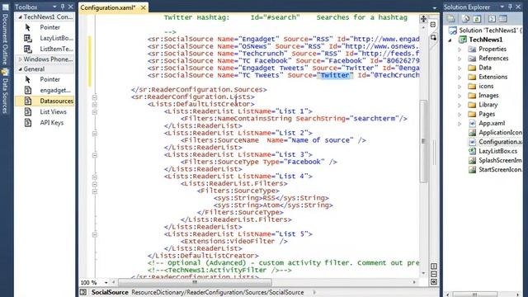Expand the Windows Phone toolbox group
This screenshot has width=528, height=297.
click(x=20, y=59)
